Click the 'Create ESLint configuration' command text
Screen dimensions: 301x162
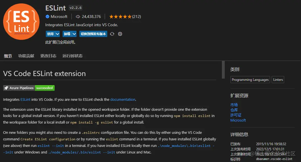click(x=48, y=139)
